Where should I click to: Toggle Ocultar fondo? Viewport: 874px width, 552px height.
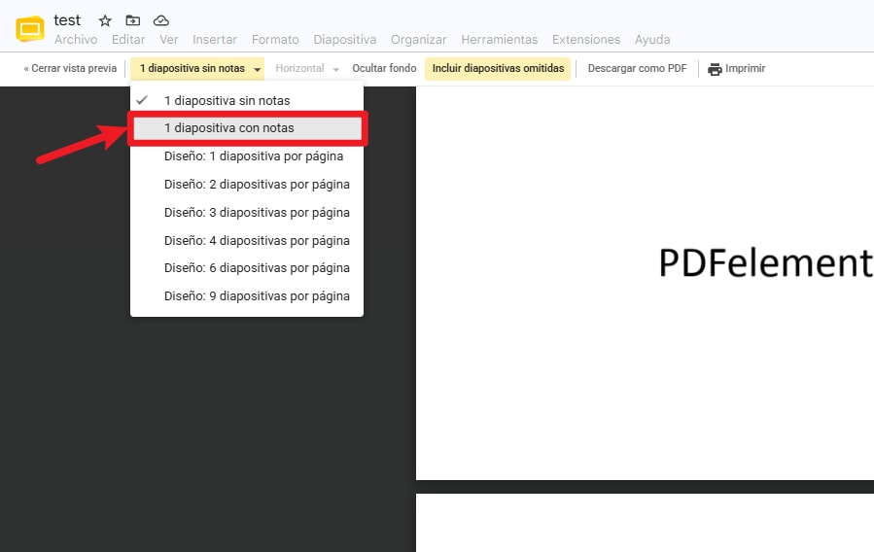pos(384,68)
